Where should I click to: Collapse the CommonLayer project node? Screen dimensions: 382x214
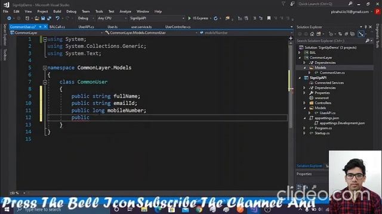pos(300,58)
